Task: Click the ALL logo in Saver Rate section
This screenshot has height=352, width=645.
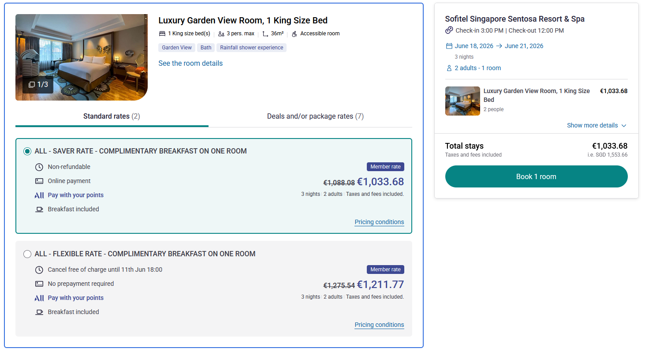Action: [x=39, y=195]
